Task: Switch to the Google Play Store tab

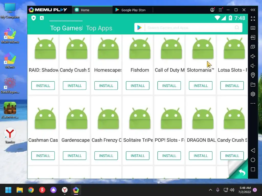Action: (133, 10)
